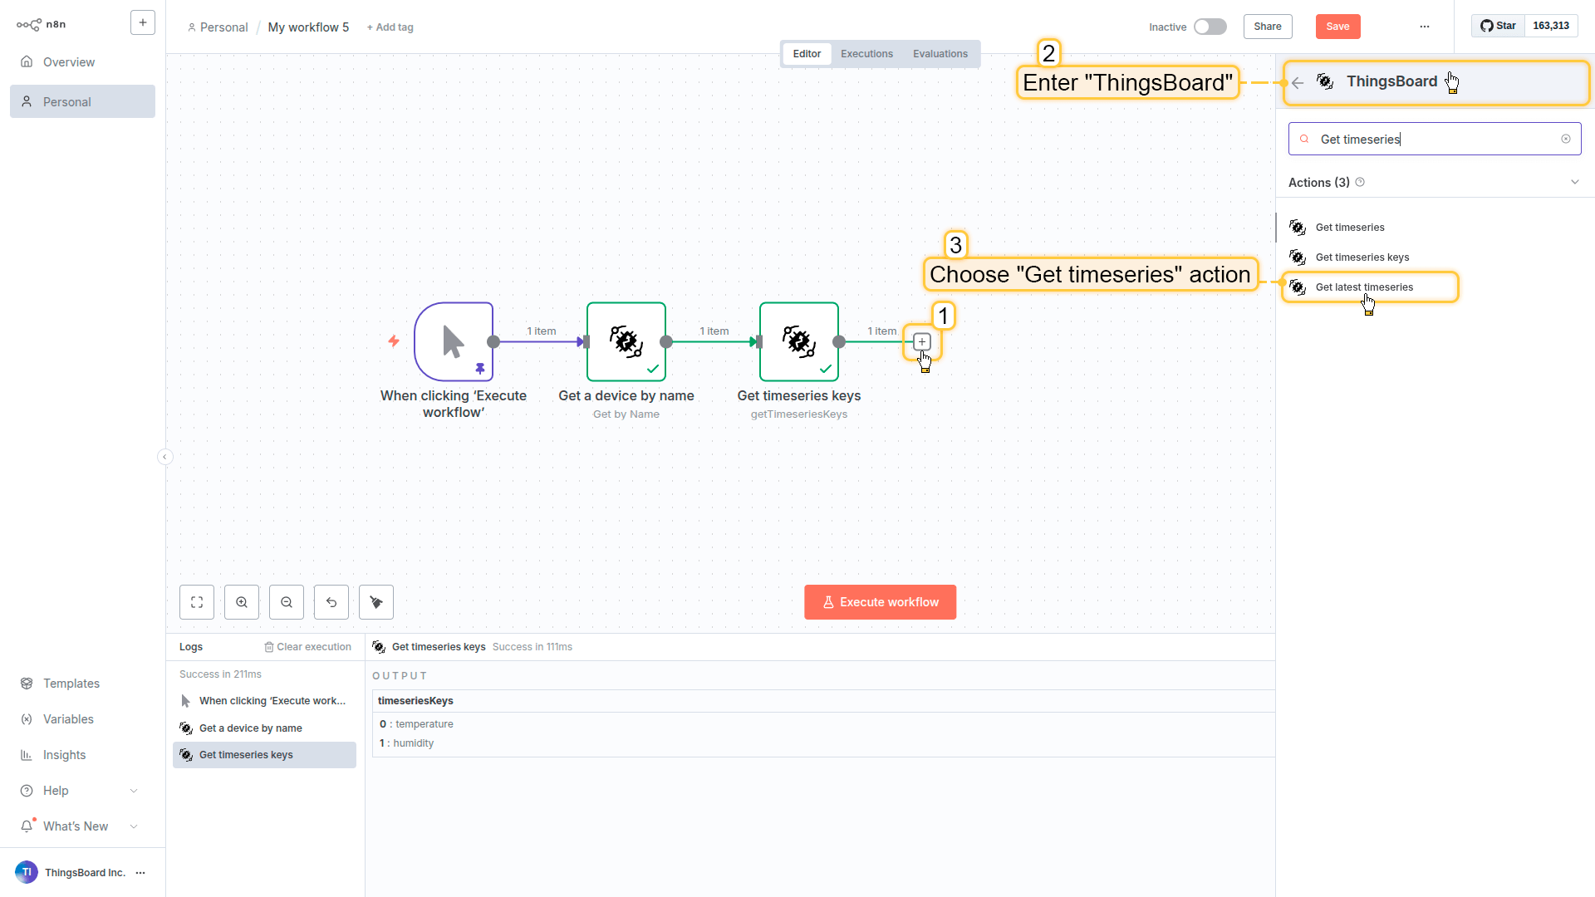Click the zoom out icon
This screenshot has width=1595, height=897.
(287, 602)
